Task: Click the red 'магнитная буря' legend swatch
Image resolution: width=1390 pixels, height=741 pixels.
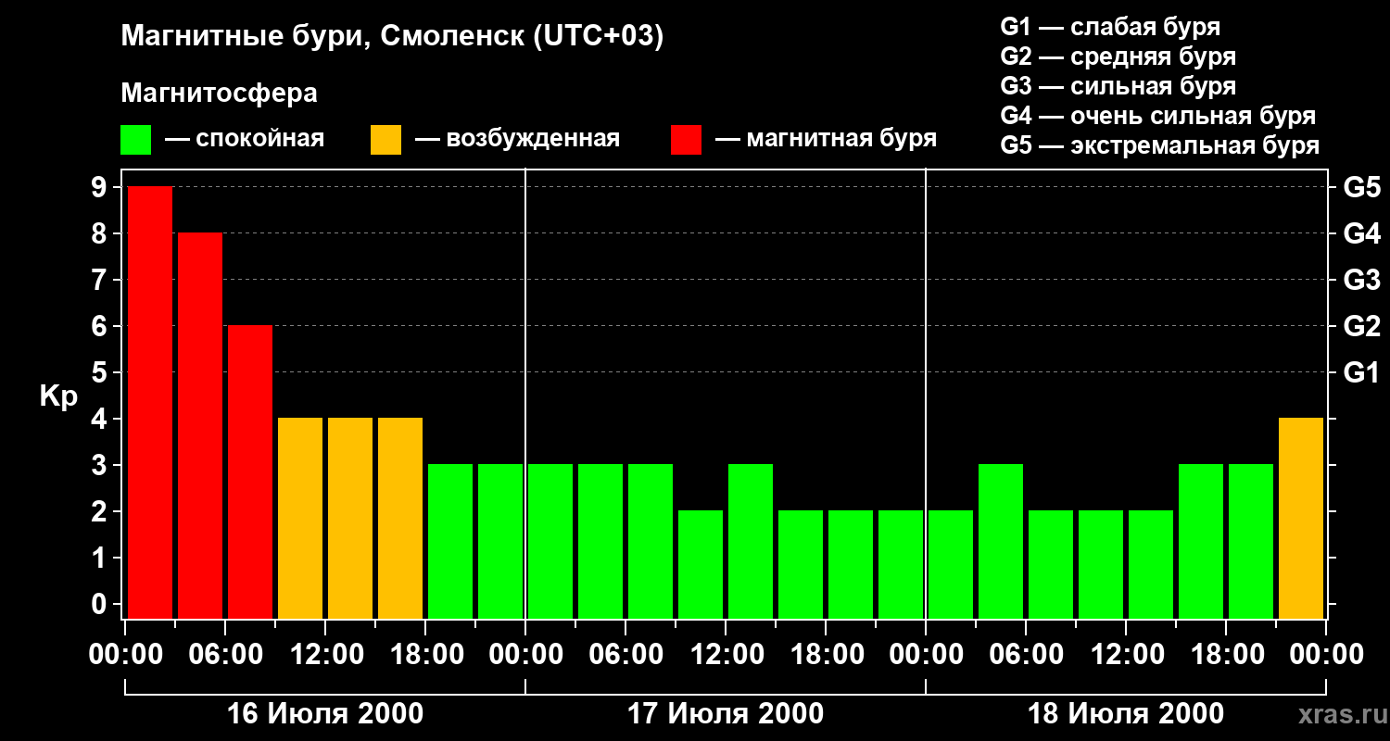Action: click(x=686, y=139)
